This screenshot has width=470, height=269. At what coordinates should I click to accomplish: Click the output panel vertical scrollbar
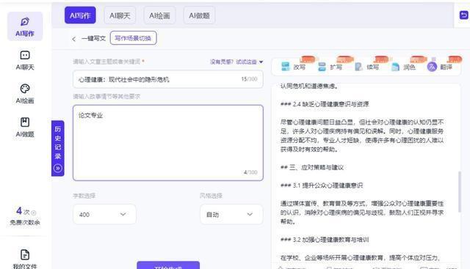click(459, 192)
